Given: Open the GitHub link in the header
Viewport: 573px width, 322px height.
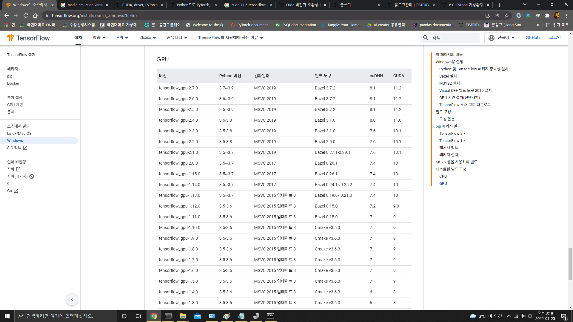Looking at the screenshot, I should click(532, 38).
